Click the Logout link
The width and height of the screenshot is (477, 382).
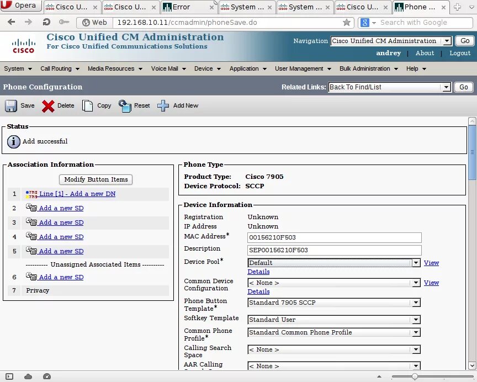coord(460,53)
